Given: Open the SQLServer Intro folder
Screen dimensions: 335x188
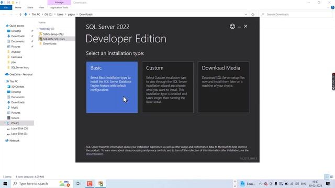Looking at the screenshot, I should click(20, 67).
